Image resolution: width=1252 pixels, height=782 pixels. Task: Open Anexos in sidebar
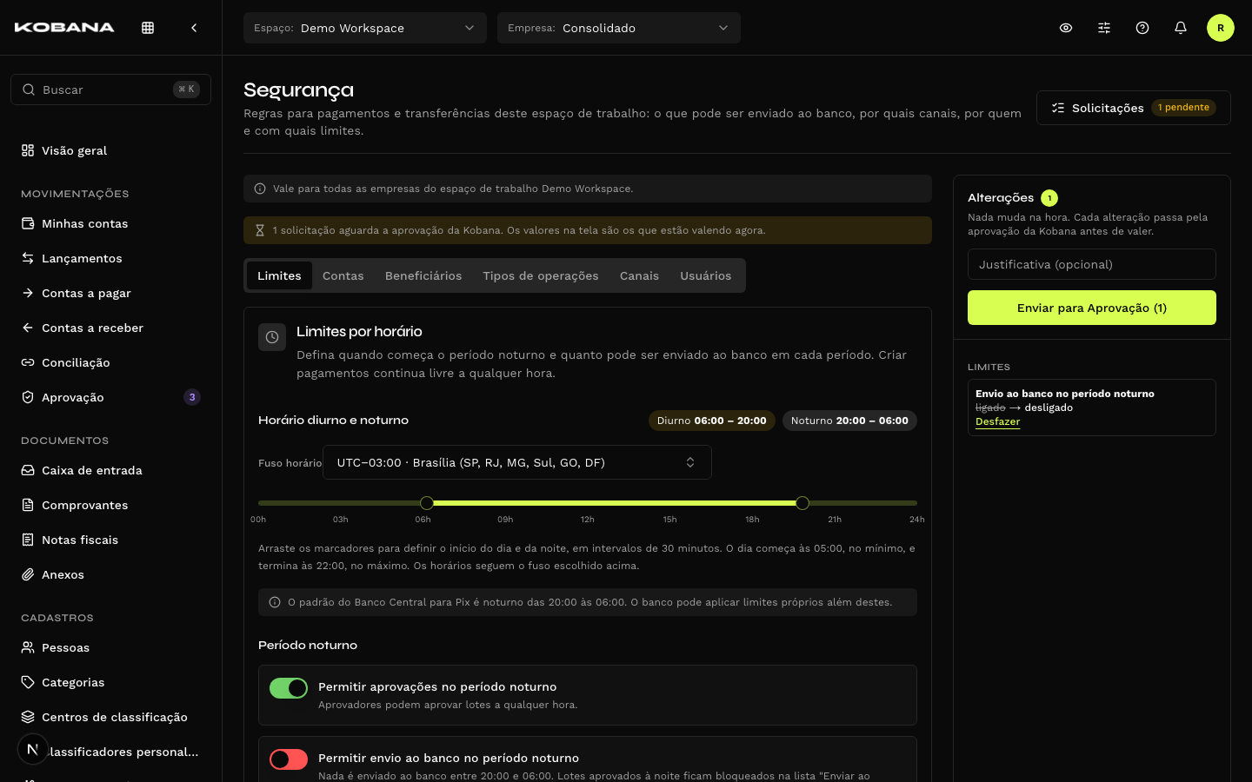pos(110,574)
